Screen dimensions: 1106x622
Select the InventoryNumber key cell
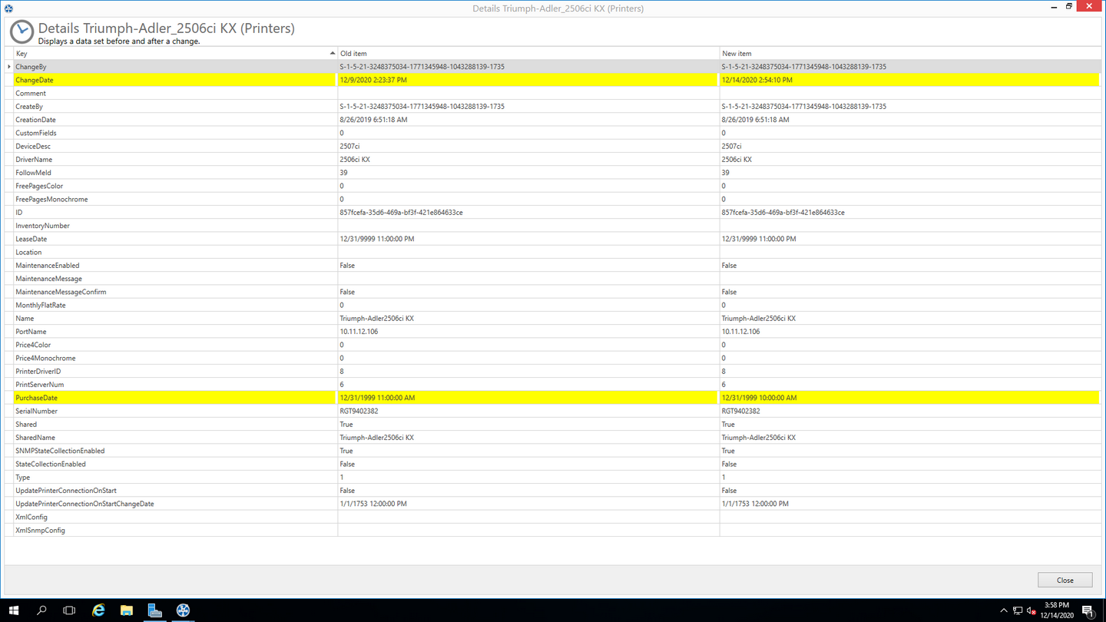[175, 226]
